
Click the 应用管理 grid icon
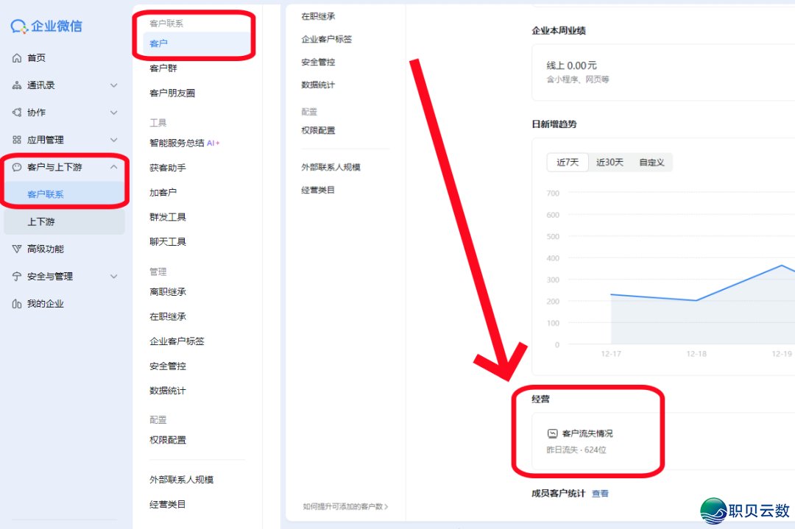pyautogui.click(x=16, y=140)
